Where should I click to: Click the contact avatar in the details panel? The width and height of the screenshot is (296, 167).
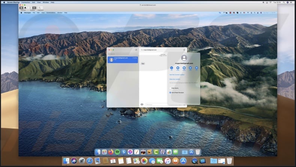coord(184,58)
